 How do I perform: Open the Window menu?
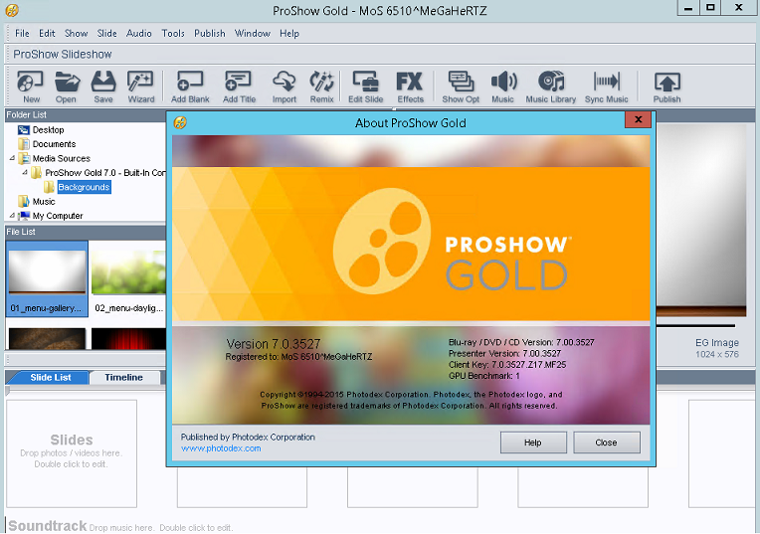coord(252,34)
